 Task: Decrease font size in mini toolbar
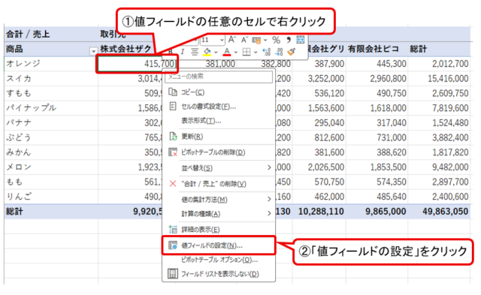pyautogui.click(x=244, y=40)
